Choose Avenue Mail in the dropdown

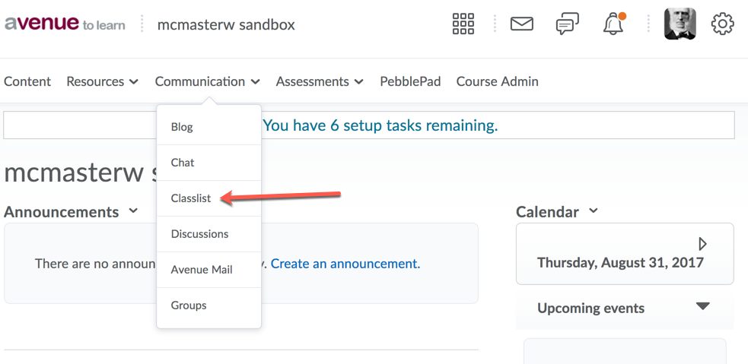[x=202, y=270]
